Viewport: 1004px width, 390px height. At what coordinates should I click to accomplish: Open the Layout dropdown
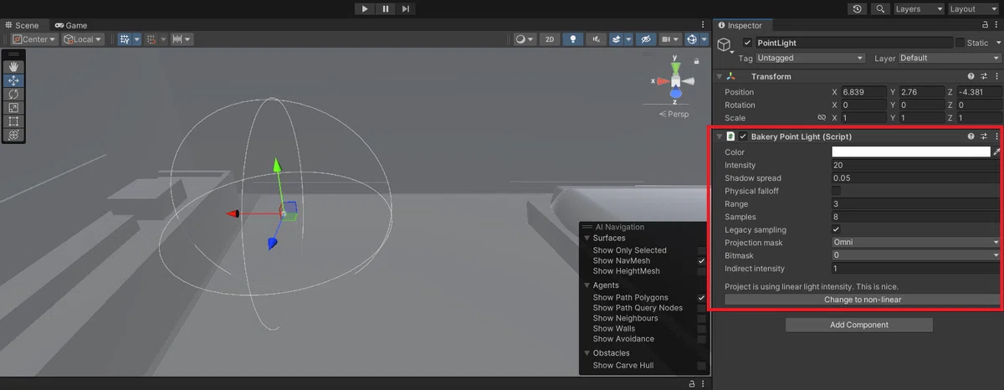[973, 8]
